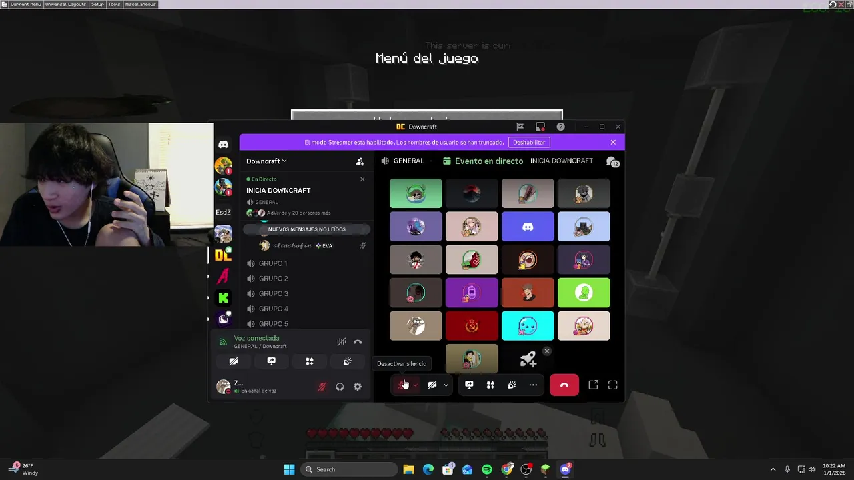
Task: Pop out the call window
Action: click(x=593, y=385)
